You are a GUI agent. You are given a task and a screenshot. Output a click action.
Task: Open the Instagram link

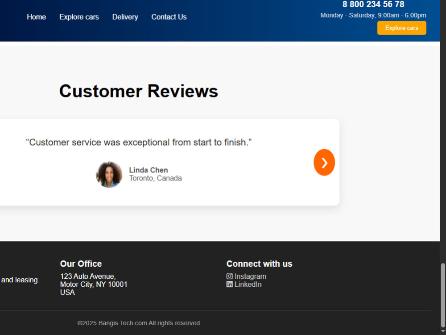[x=250, y=276]
